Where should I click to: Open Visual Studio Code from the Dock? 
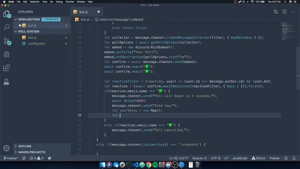135,165
